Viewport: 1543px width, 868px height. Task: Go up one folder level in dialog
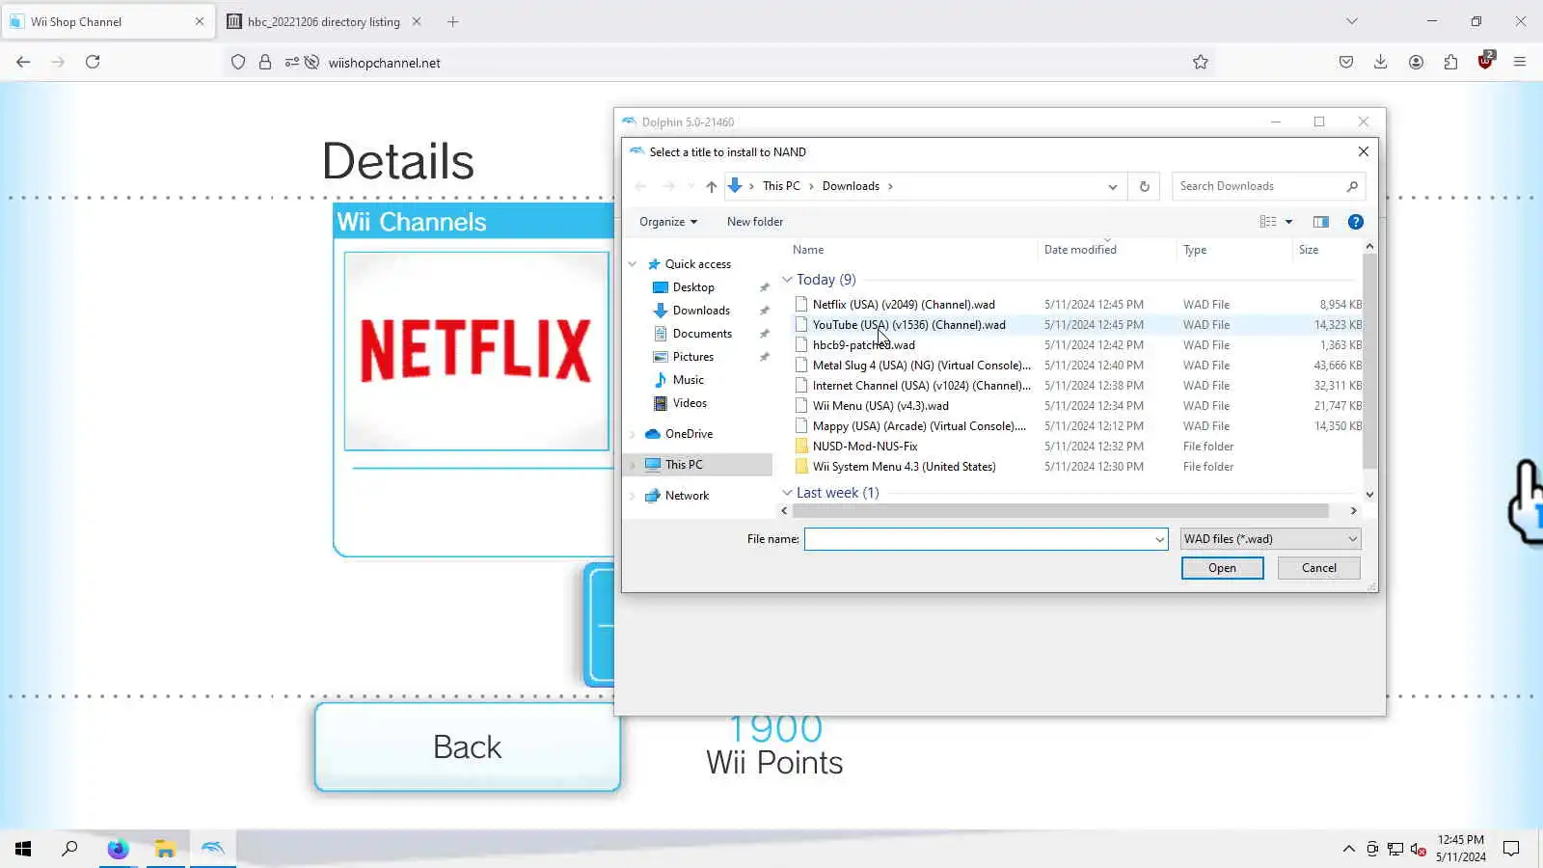pyautogui.click(x=711, y=186)
